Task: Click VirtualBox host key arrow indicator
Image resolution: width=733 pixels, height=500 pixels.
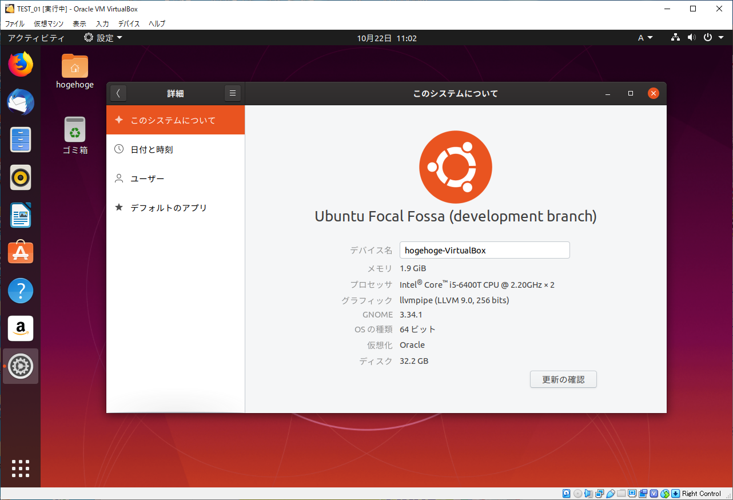Action: 675,494
